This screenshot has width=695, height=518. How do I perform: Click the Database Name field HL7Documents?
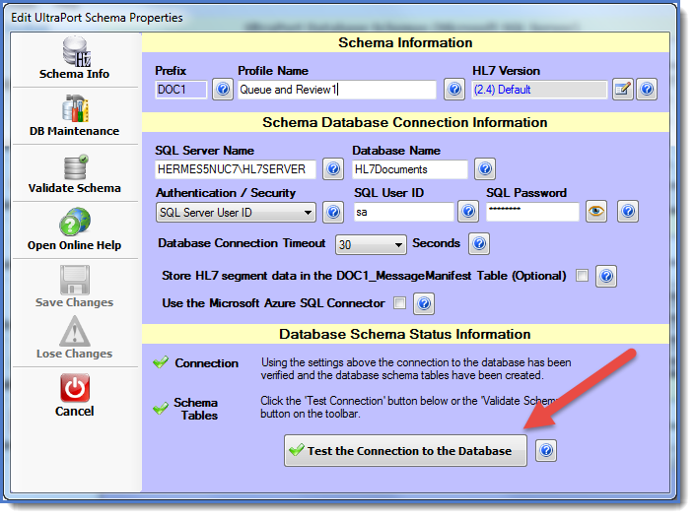[410, 169]
